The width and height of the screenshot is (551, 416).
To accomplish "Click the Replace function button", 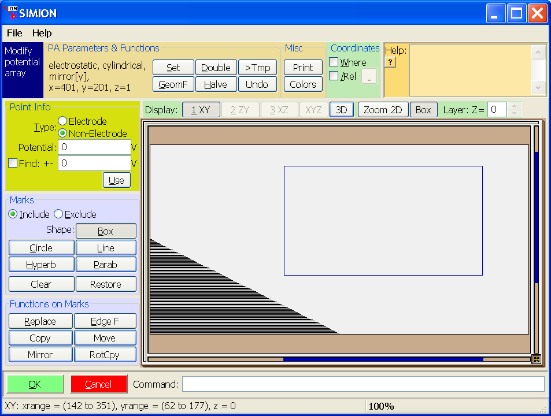I will [40, 321].
